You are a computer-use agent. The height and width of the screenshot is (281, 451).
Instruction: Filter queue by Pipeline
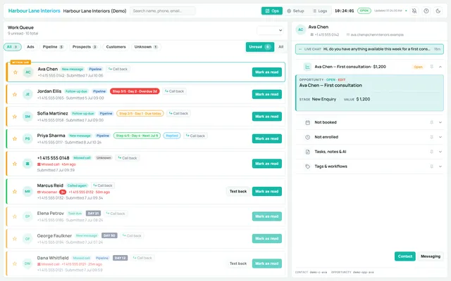(x=53, y=47)
